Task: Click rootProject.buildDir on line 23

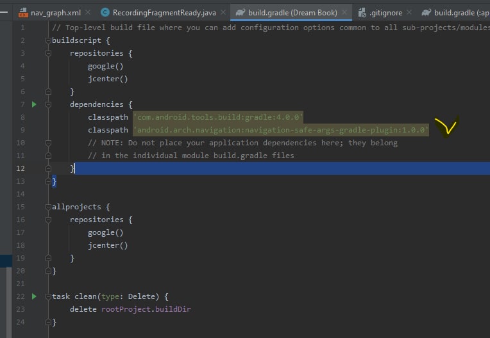Action: [x=146, y=309]
